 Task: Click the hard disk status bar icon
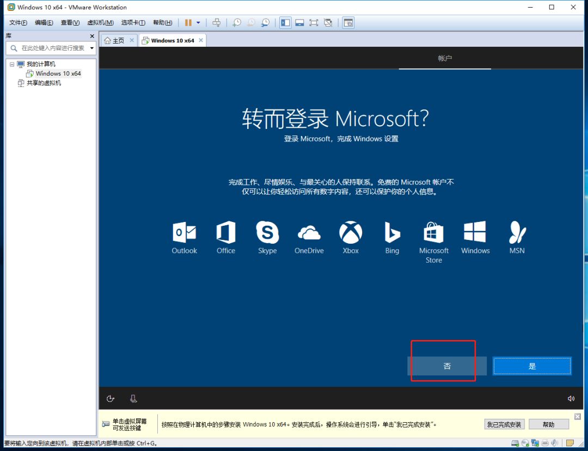tap(515, 443)
